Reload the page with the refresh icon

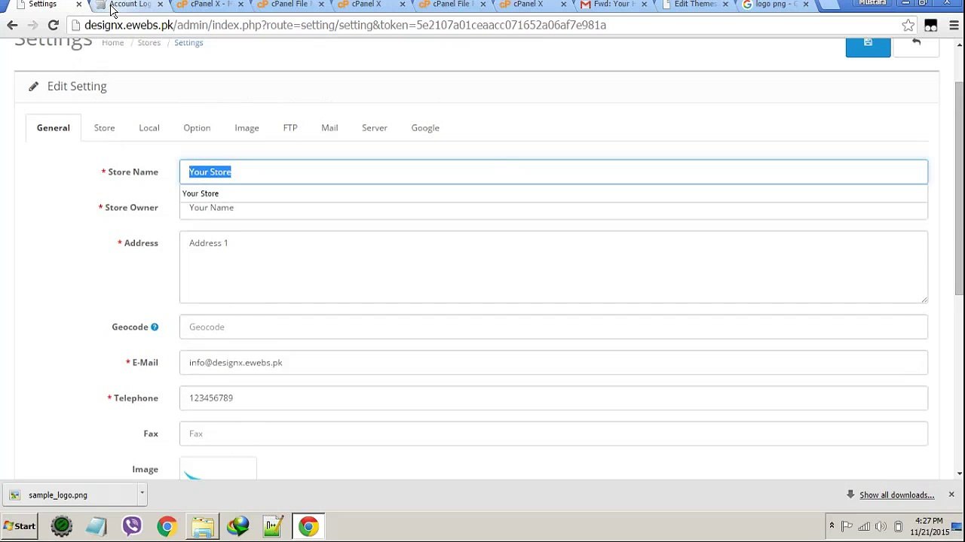point(54,25)
